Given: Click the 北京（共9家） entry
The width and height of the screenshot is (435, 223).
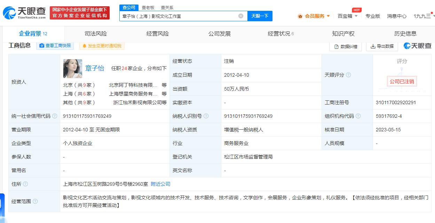Looking at the screenshot, I should coord(79,85).
